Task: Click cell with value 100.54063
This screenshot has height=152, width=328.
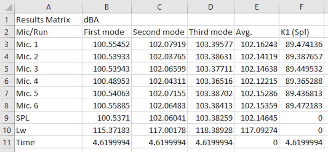Action: pos(107,94)
